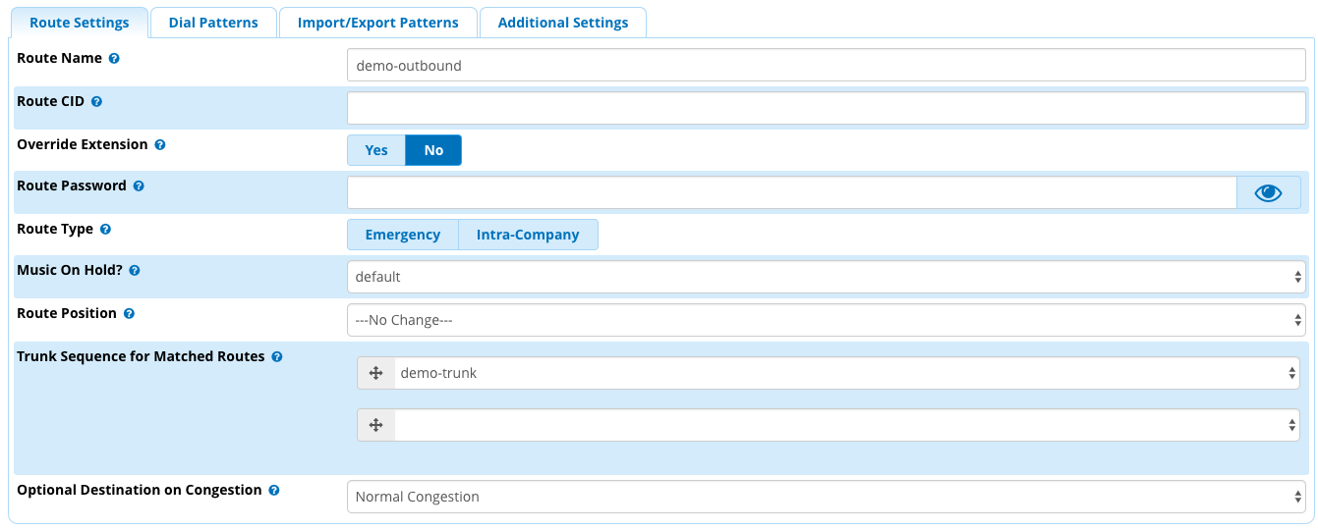Open Music On Hold dropdown

click(827, 277)
